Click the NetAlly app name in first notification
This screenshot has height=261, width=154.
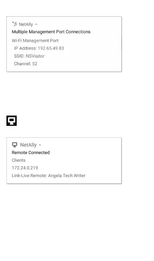click(26, 24)
